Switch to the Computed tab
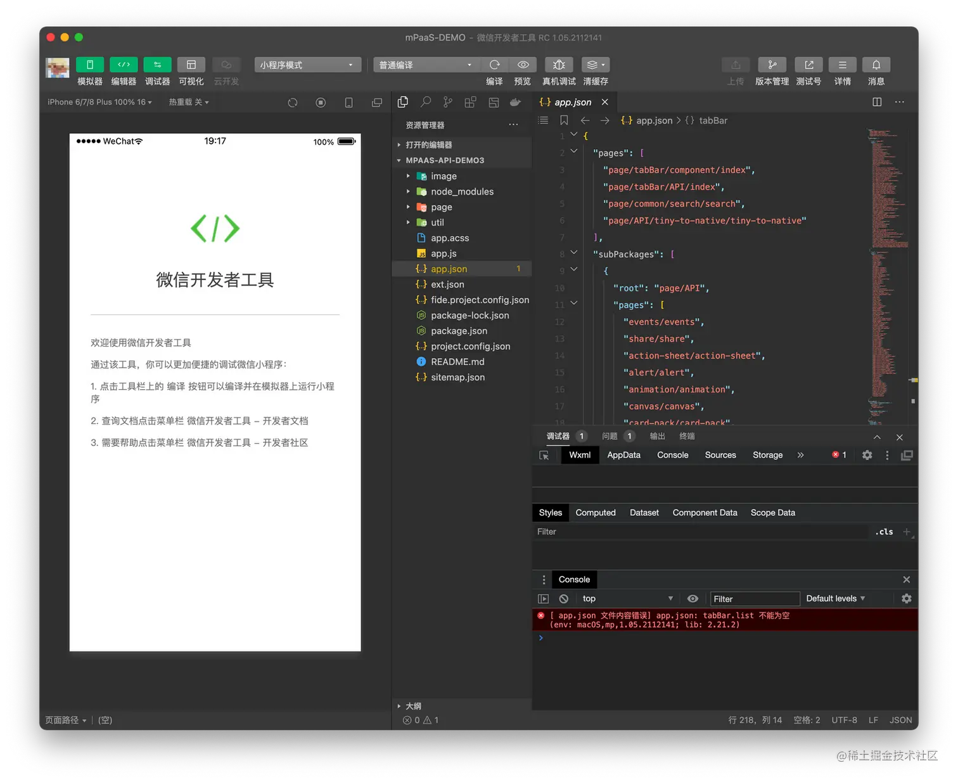 tap(596, 513)
